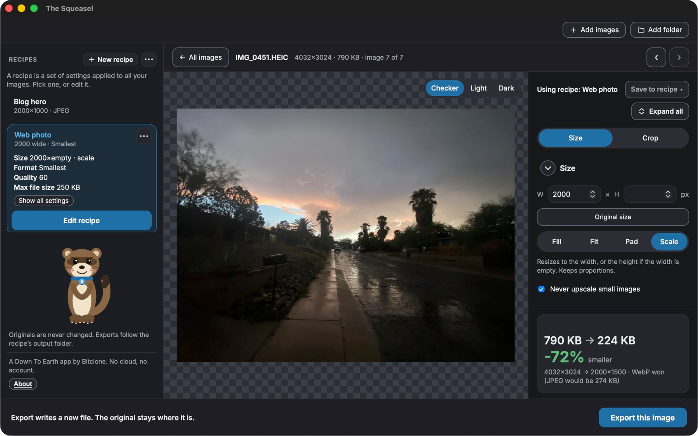Open the Web photo recipe options menu
Image resolution: width=698 pixels, height=436 pixels.
tap(144, 136)
